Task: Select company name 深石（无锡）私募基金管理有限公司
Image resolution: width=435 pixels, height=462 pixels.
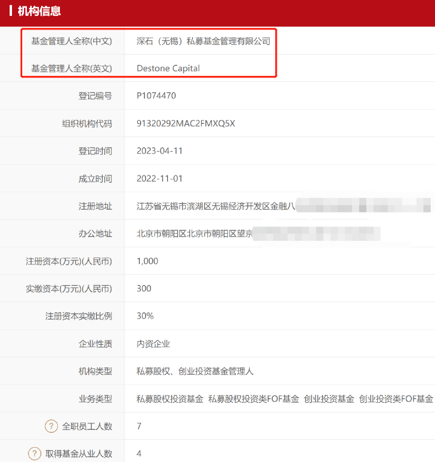Action: point(204,41)
